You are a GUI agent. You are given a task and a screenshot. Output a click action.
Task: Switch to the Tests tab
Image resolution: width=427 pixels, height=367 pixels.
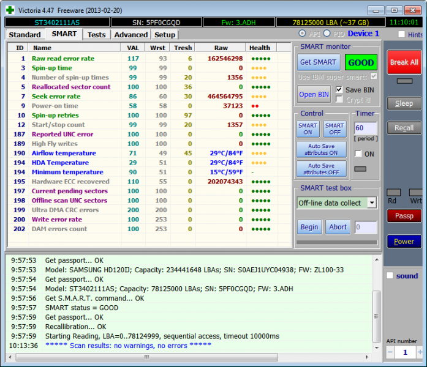(96, 35)
